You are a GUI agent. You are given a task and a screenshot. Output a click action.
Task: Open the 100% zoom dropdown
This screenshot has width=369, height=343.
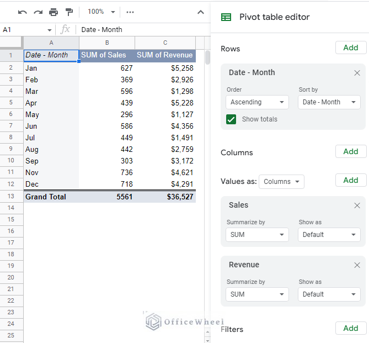[101, 12]
